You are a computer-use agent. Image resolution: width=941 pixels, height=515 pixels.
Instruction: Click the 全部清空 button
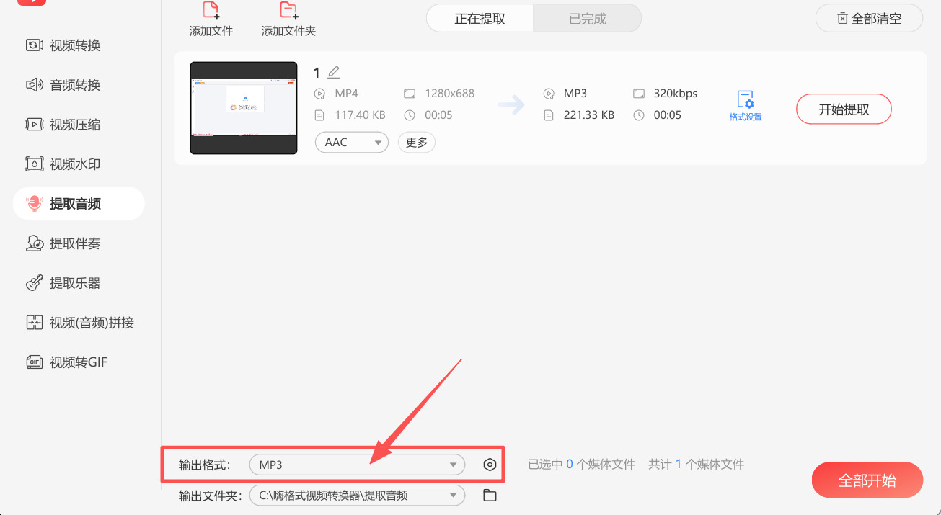click(x=869, y=19)
